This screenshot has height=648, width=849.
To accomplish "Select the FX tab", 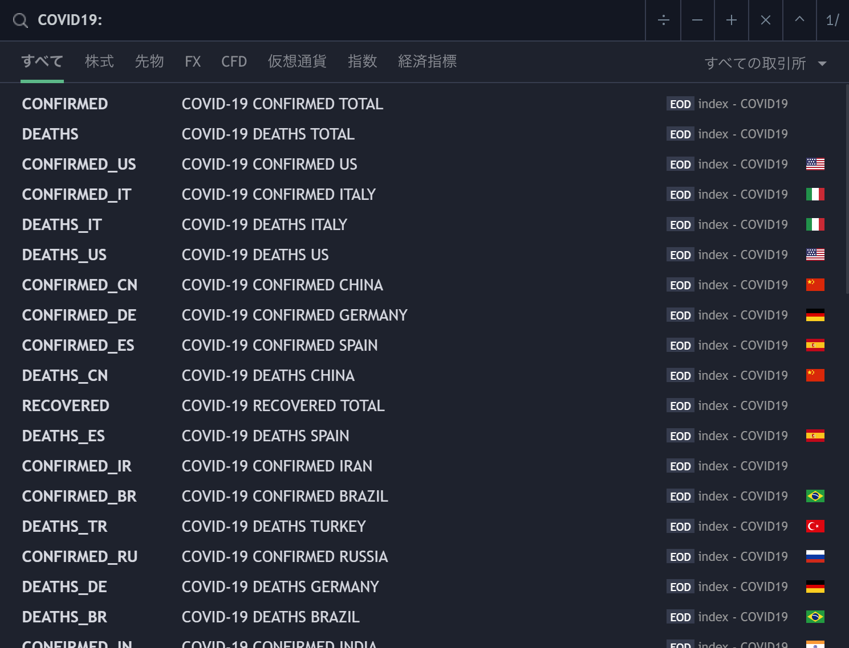I will (193, 61).
